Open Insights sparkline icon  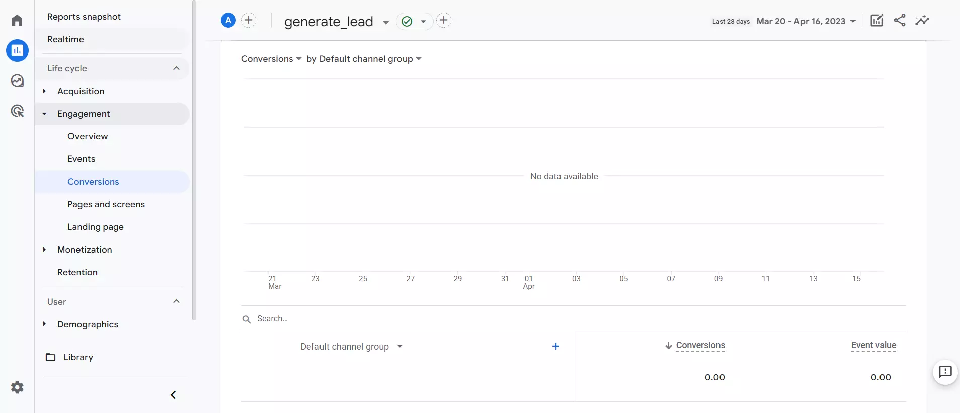point(922,20)
